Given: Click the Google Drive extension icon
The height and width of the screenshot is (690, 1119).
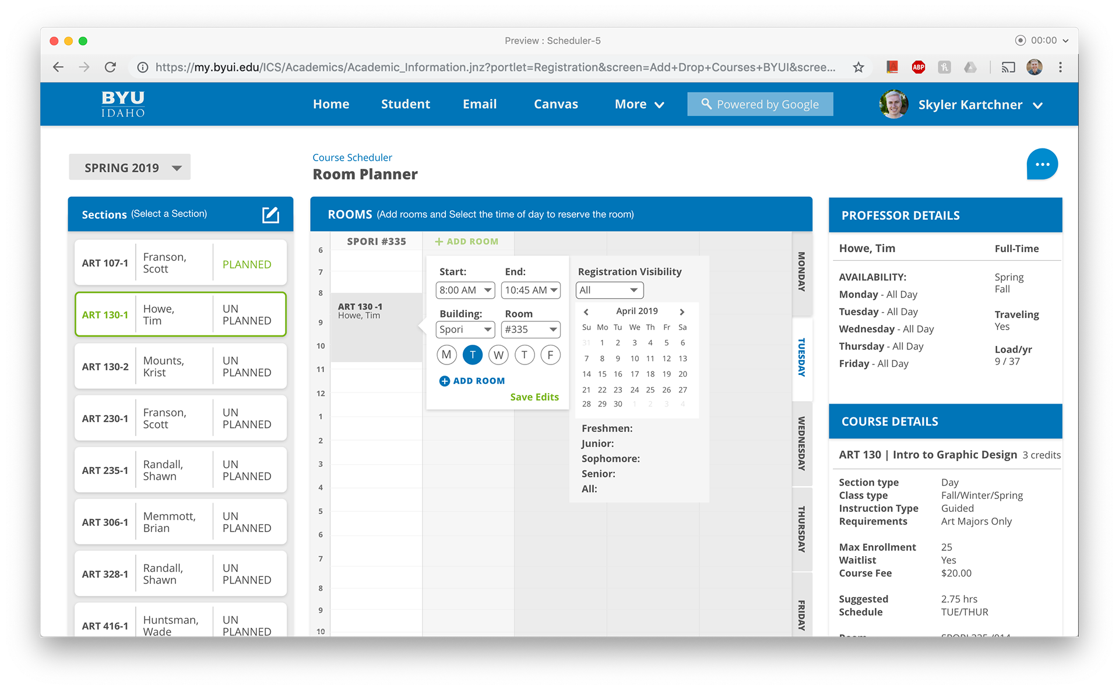Looking at the screenshot, I should (970, 67).
